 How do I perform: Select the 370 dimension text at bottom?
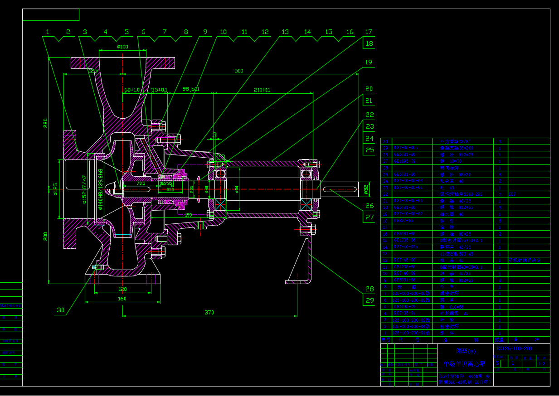[209, 312]
